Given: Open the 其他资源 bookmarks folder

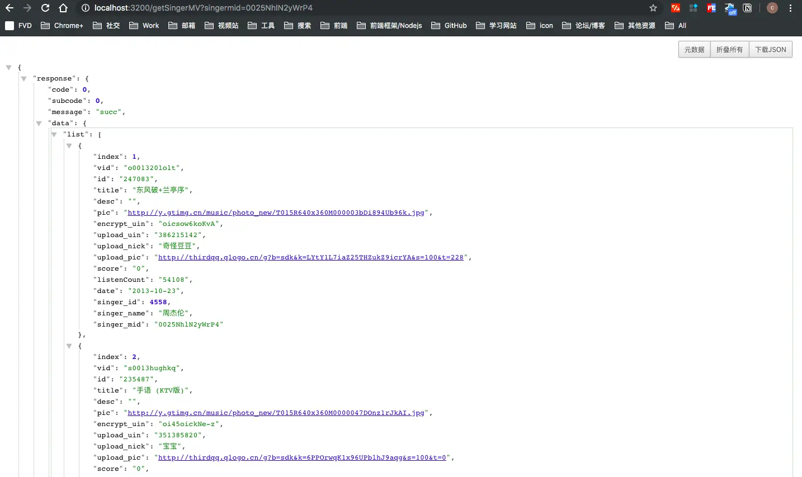Looking at the screenshot, I should pyautogui.click(x=635, y=25).
